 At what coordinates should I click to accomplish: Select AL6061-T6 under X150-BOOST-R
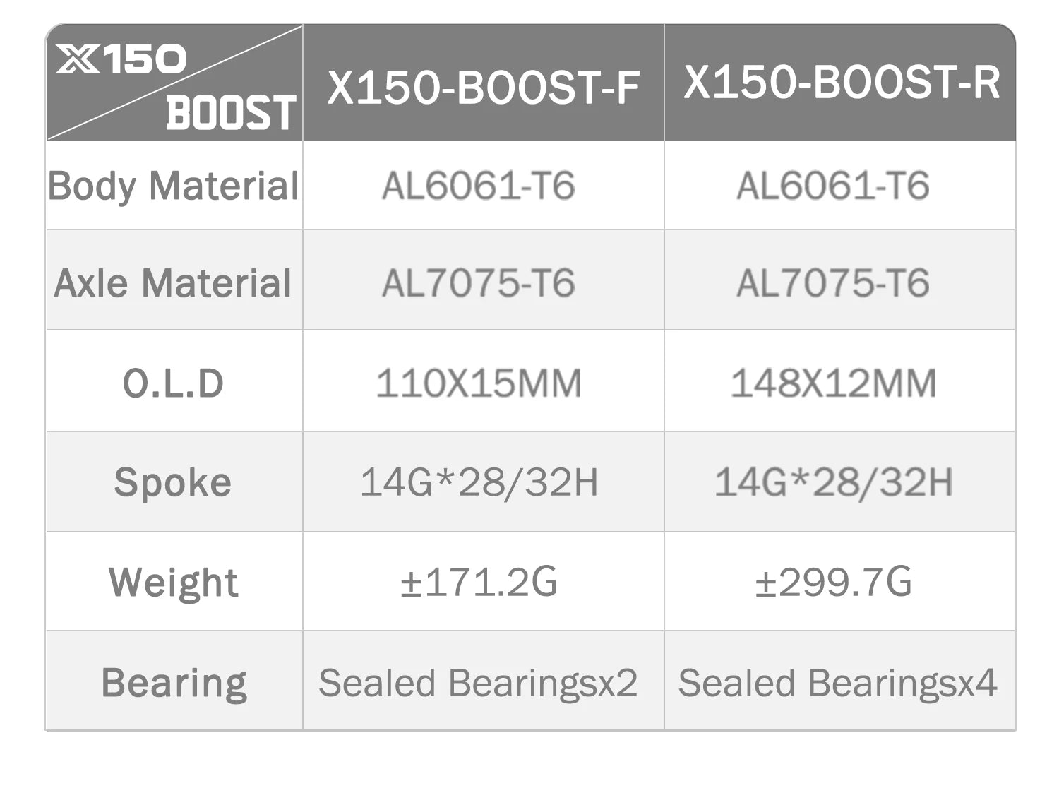[833, 186]
